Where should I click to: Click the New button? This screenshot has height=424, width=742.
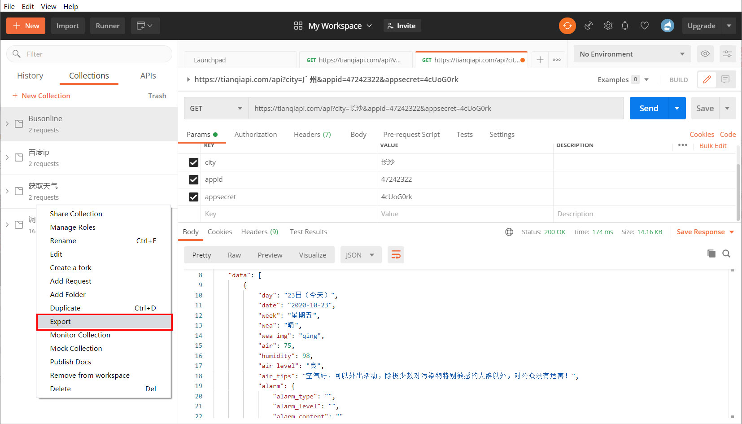[26, 26]
